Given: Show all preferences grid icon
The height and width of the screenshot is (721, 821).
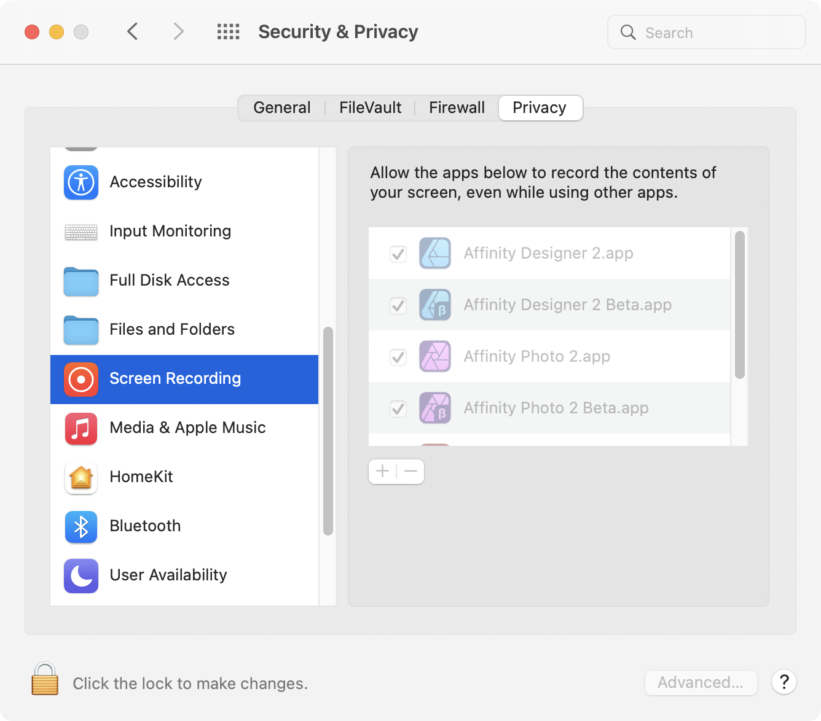Looking at the screenshot, I should 228,32.
